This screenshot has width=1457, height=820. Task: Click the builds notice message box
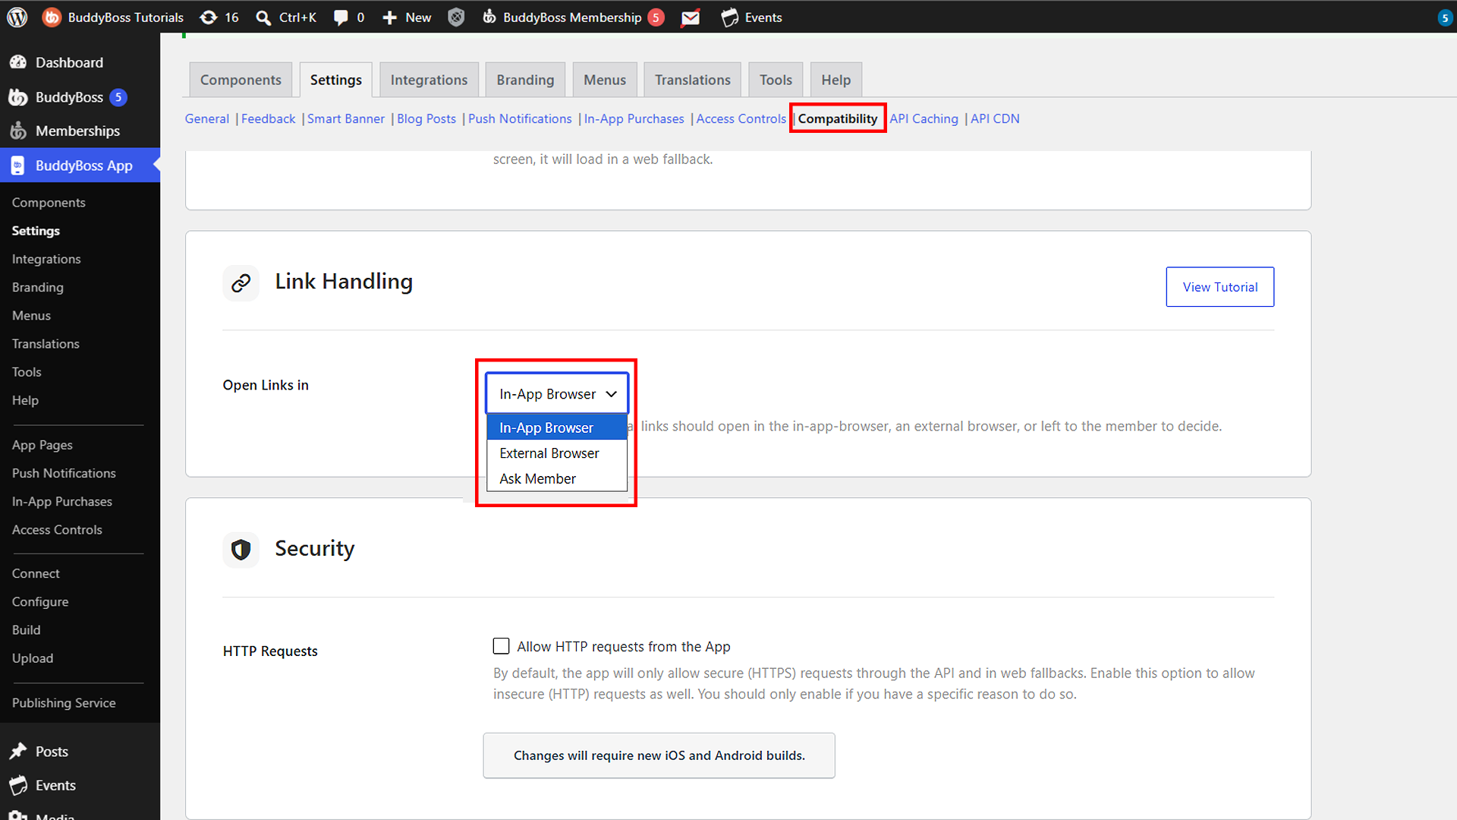(659, 755)
